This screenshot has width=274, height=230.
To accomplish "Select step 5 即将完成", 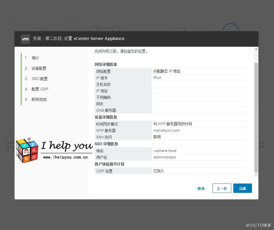I will (x=39, y=99).
